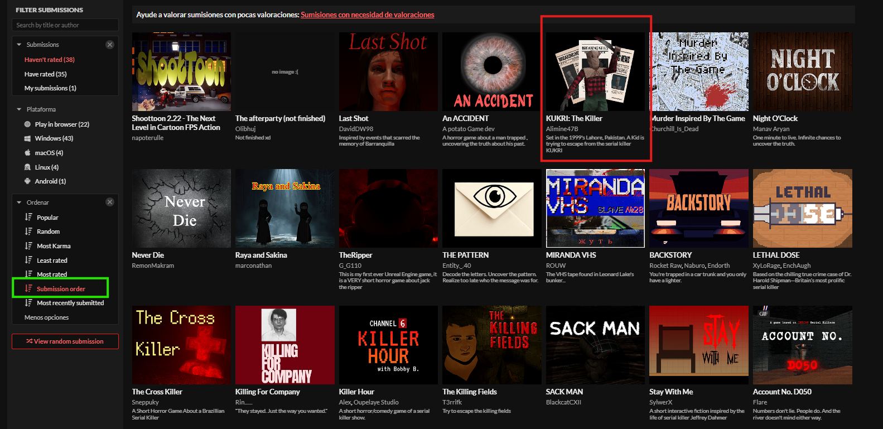This screenshot has height=429, width=883.
Task: Open the Killer Hour Channel 6 thumbnail
Action: click(388, 345)
